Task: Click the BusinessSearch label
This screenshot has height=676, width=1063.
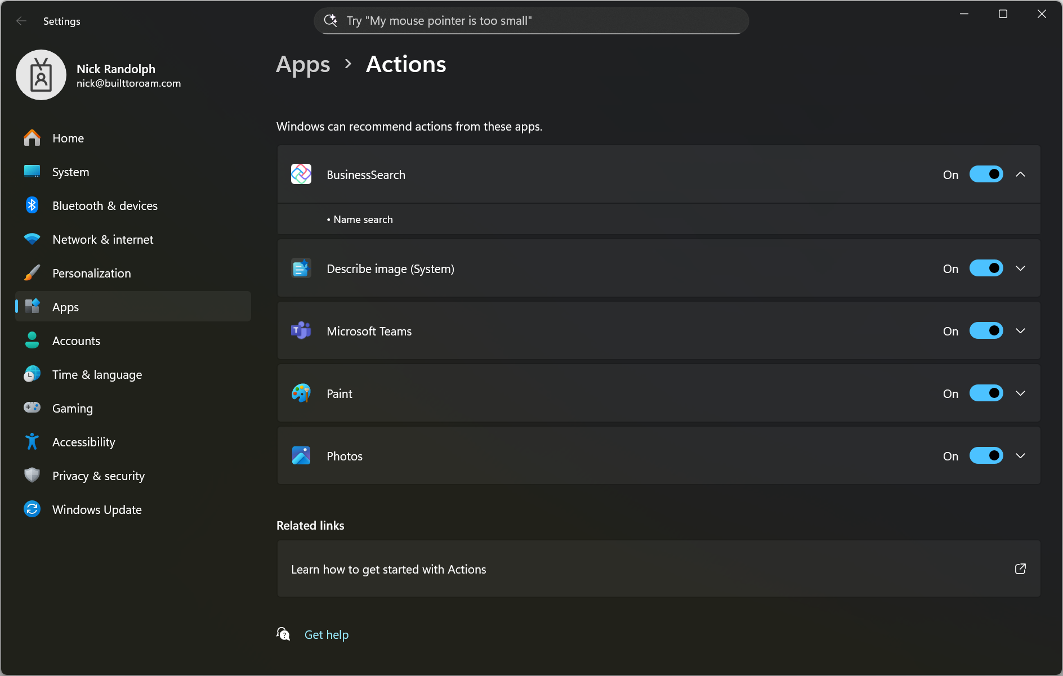Action: [366, 174]
